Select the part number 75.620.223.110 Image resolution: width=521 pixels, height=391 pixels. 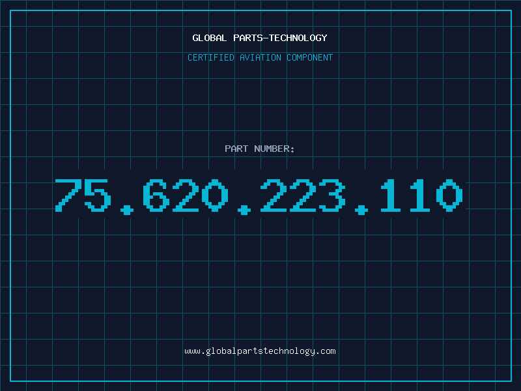(x=259, y=196)
